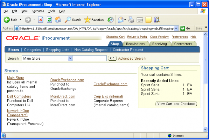Open the History icon in toolbar
The height and width of the screenshot is (140, 210).
(110, 20)
